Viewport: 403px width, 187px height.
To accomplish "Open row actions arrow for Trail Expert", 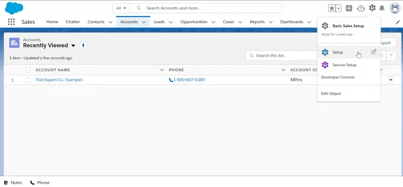I will 391,80.
